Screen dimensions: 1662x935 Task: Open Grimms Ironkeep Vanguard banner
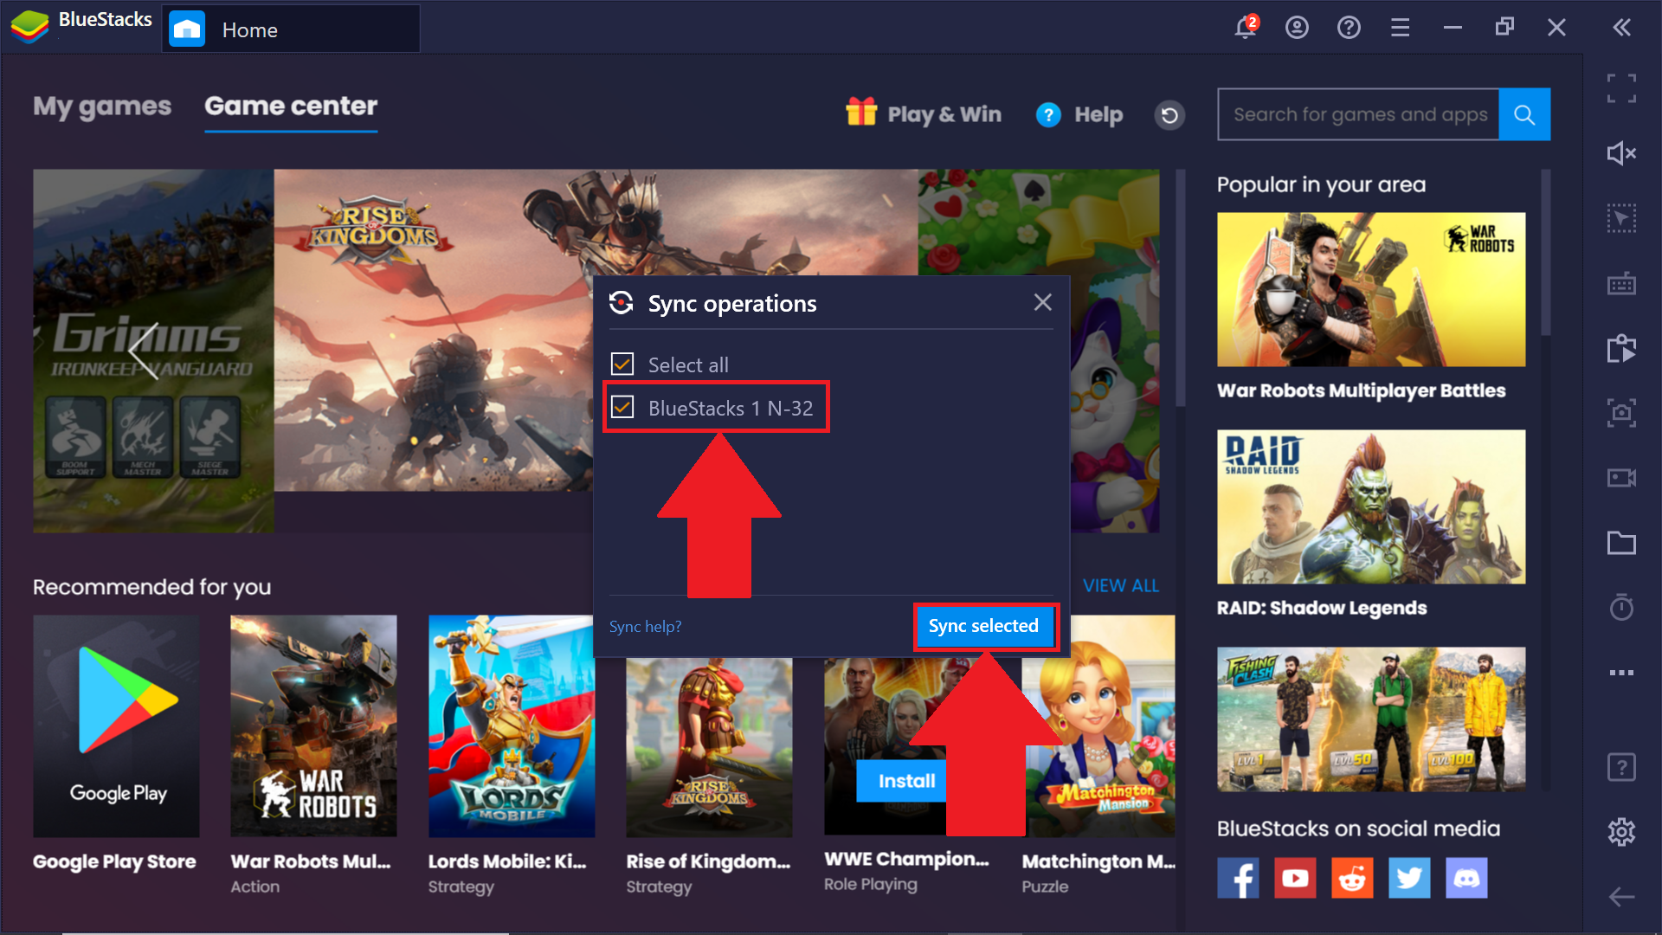153,351
